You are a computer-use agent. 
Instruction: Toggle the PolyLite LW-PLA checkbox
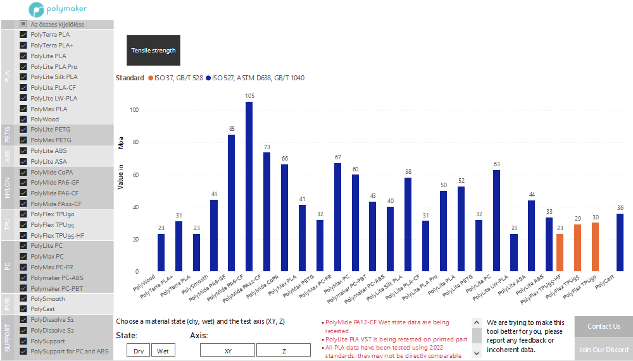click(x=23, y=98)
